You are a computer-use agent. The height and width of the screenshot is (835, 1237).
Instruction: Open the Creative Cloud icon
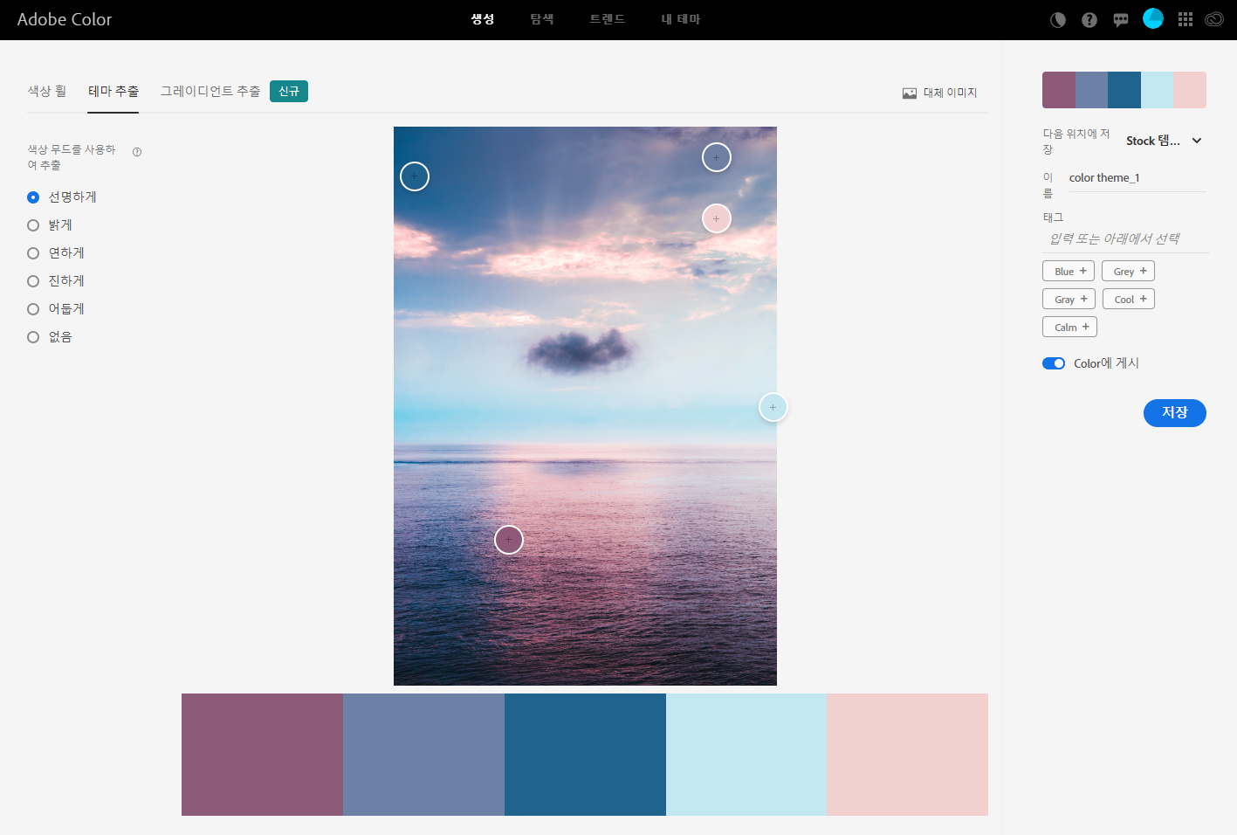(1214, 19)
